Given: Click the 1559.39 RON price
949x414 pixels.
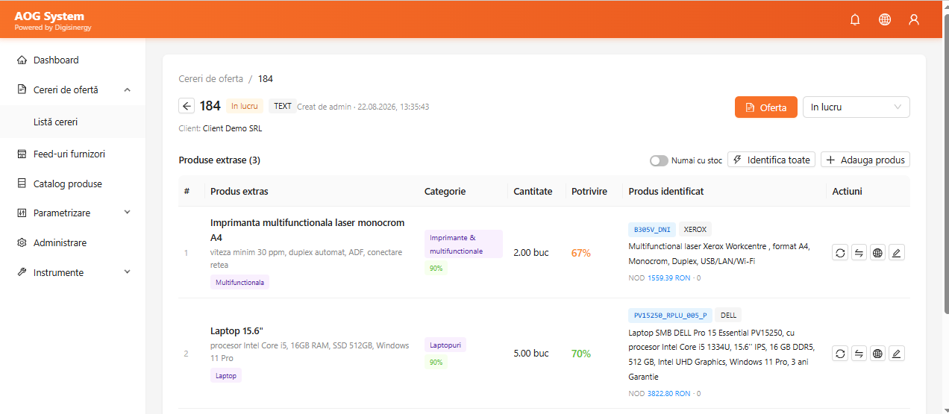Looking at the screenshot, I should click(668, 278).
